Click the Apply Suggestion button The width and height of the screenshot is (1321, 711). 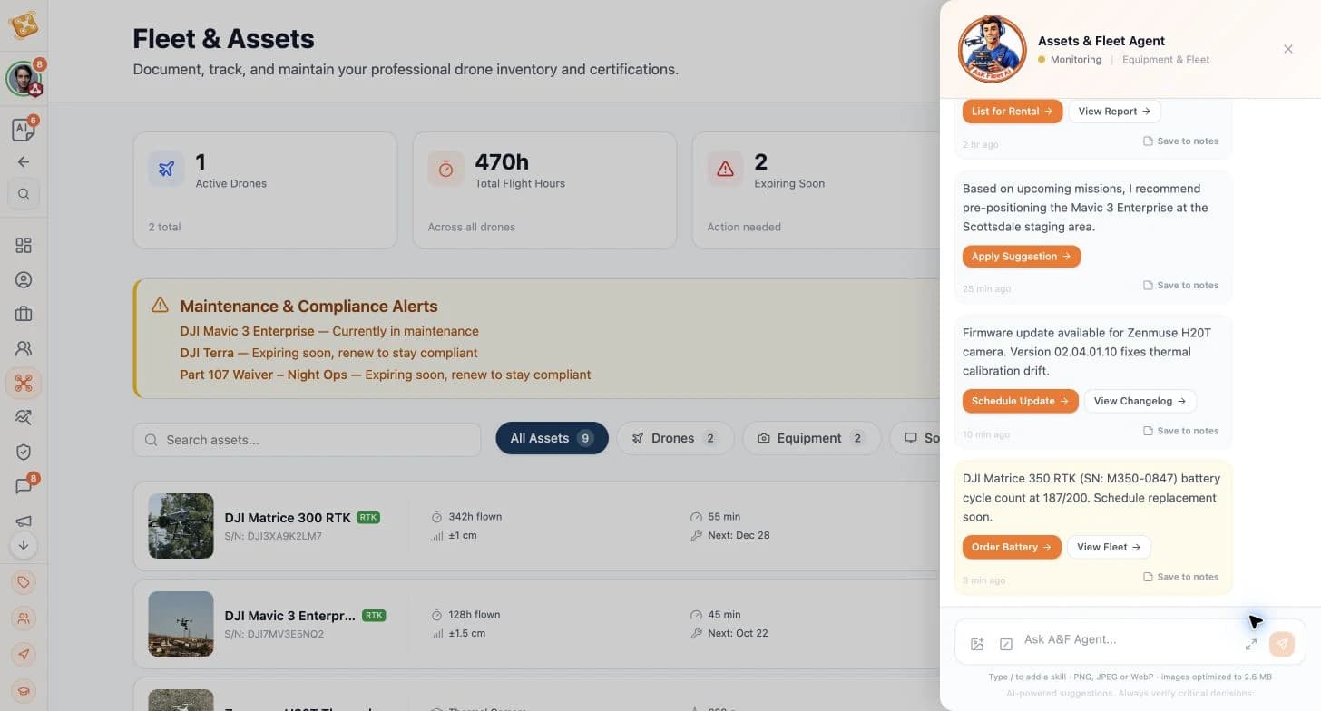1021,257
